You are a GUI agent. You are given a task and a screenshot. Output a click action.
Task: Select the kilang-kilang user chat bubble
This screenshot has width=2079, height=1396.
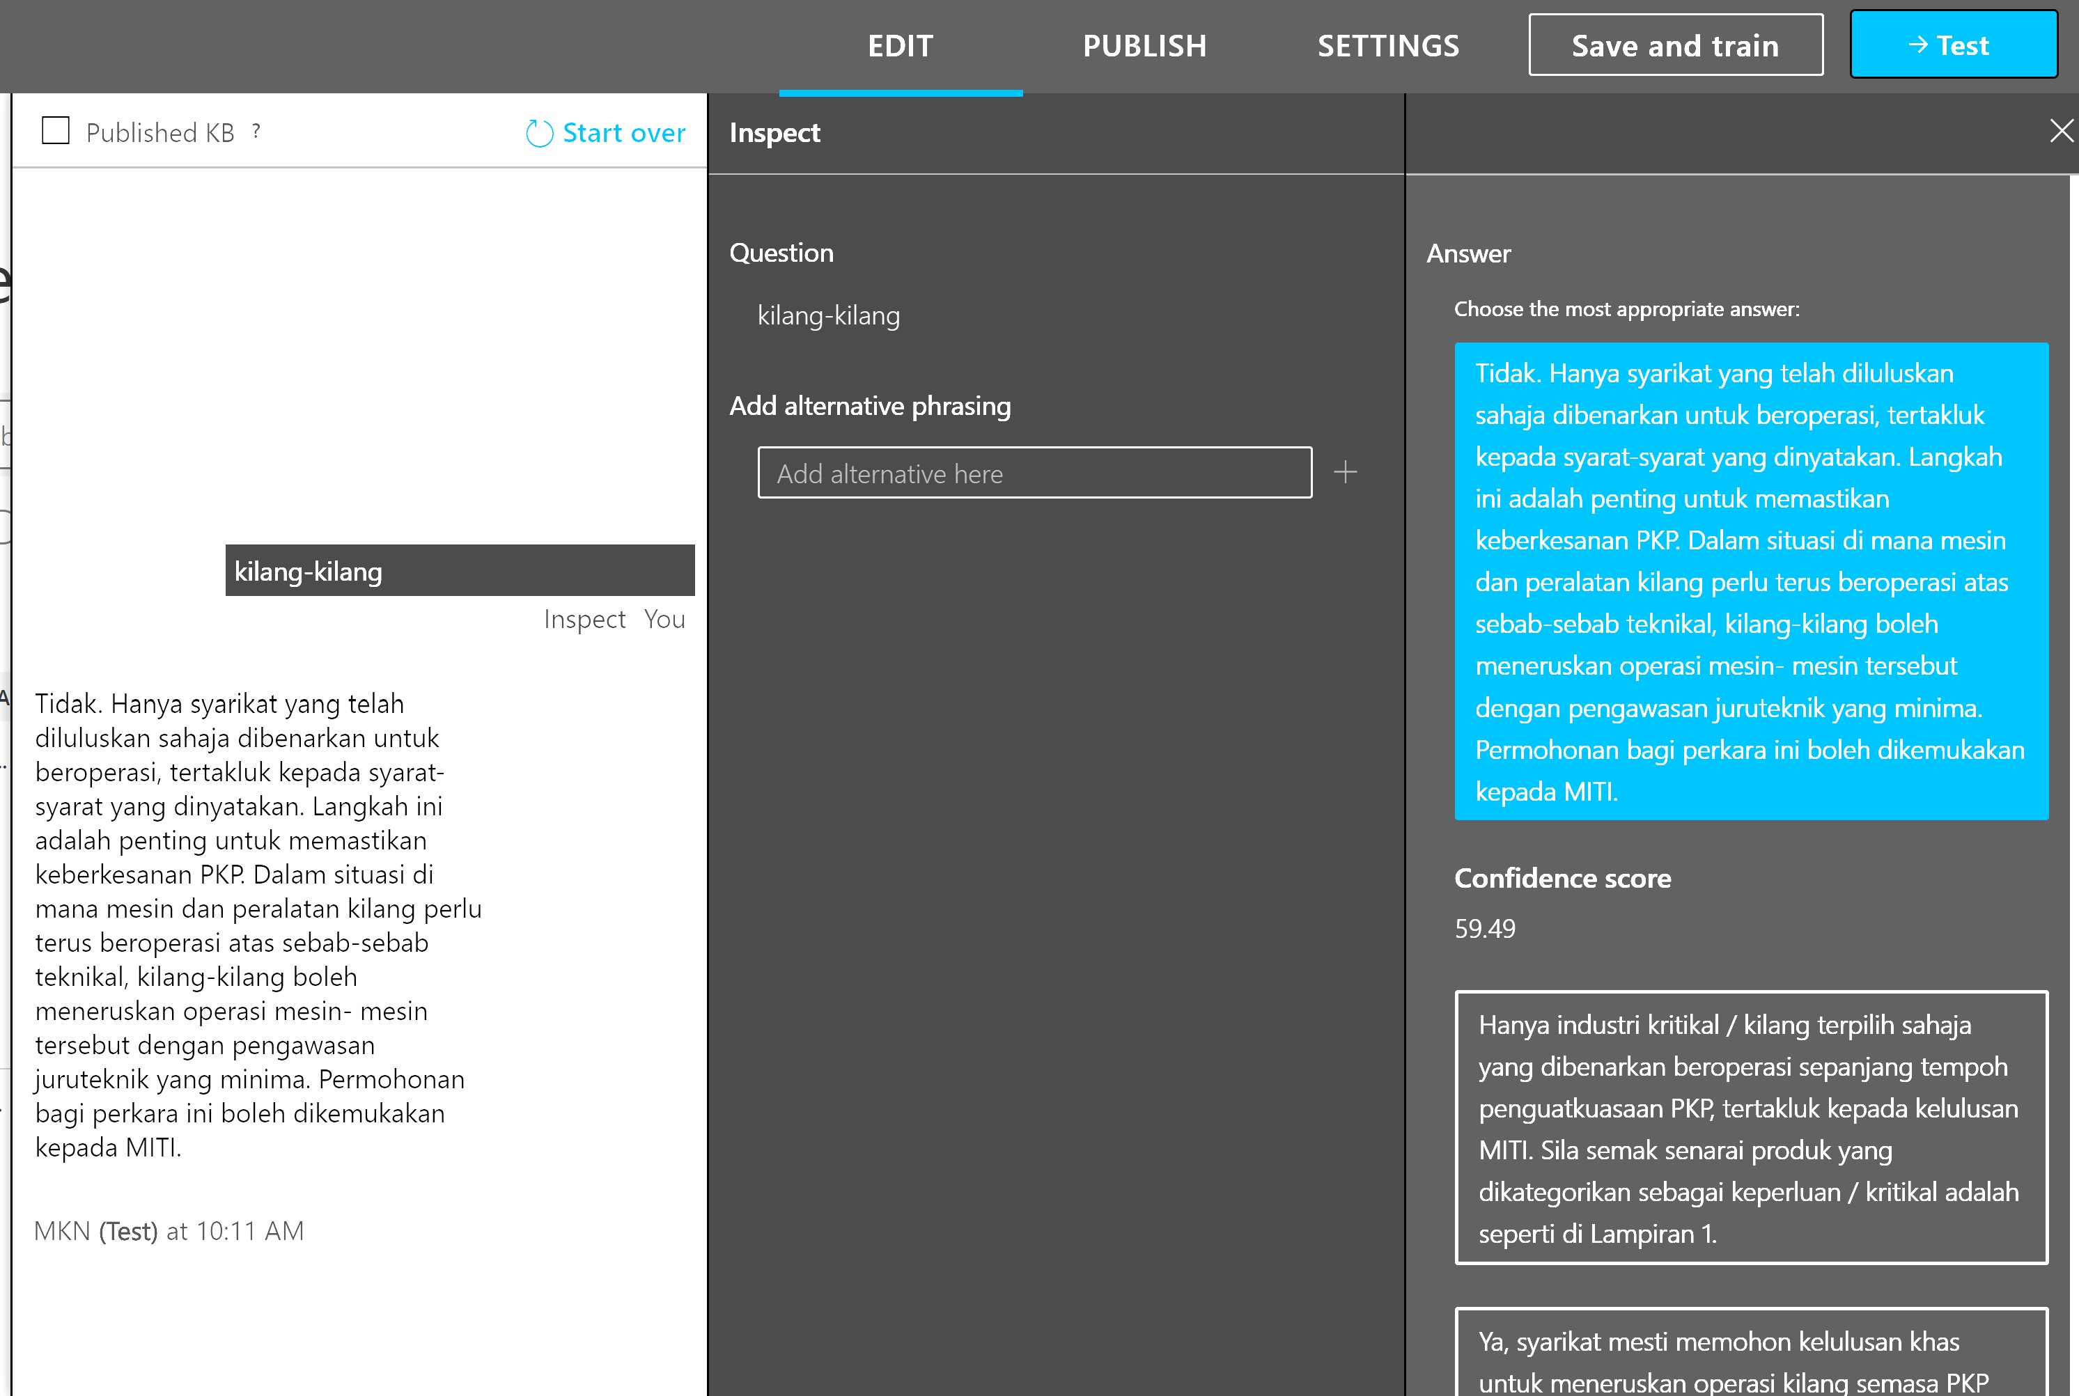pos(460,571)
